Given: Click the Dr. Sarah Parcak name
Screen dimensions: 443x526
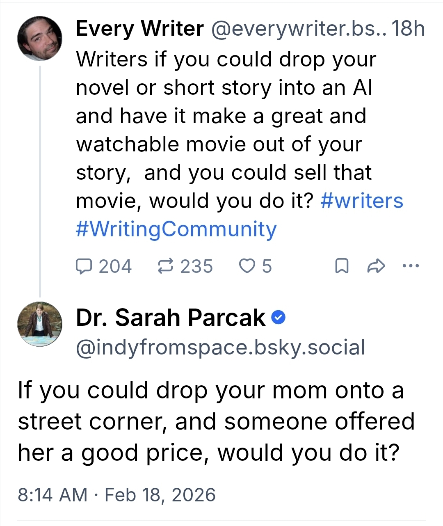Looking at the screenshot, I should (171, 318).
